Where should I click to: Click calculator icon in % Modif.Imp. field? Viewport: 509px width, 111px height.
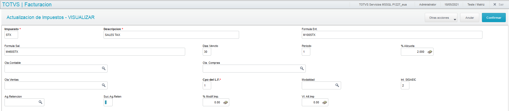[x=225, y=103]
